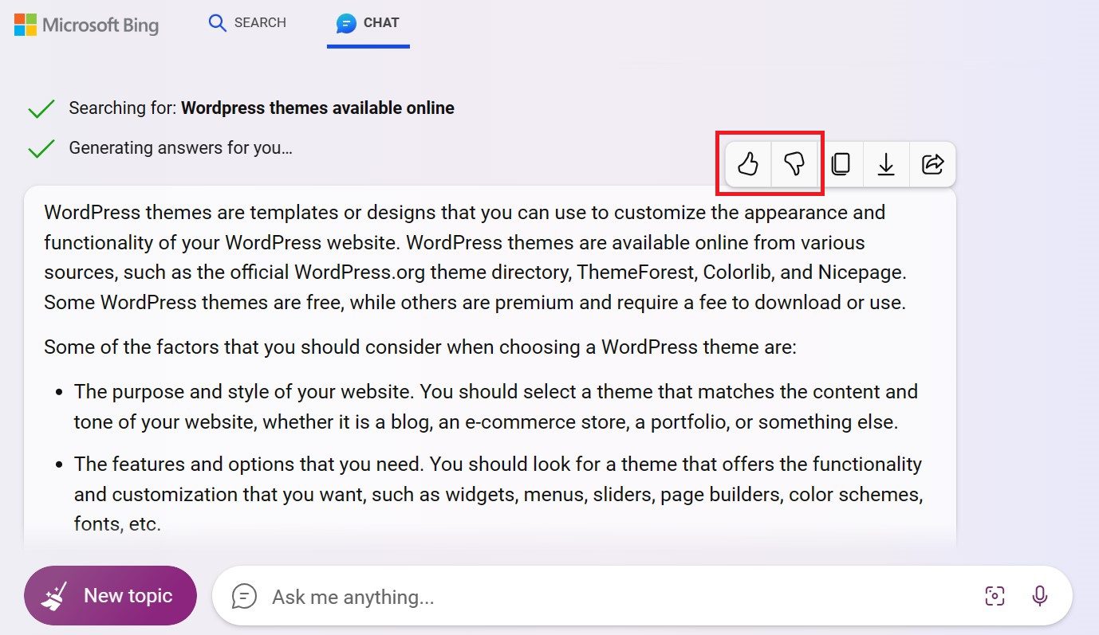Click the magnifier icon beside SEARCH
The width and height of the screenshot is (1099, 635).
point(216,23)
